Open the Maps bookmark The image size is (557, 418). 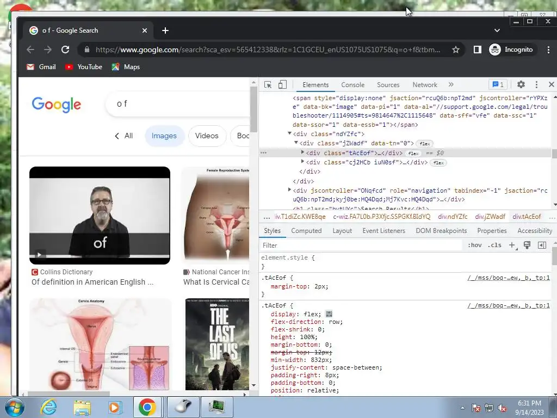(x=126, y=67)
